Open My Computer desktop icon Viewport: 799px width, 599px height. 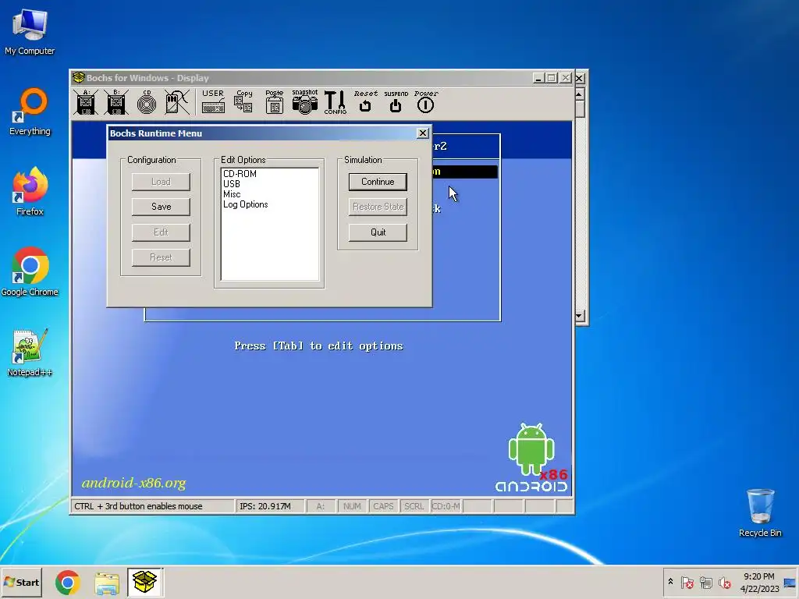(x=30, y=32)
